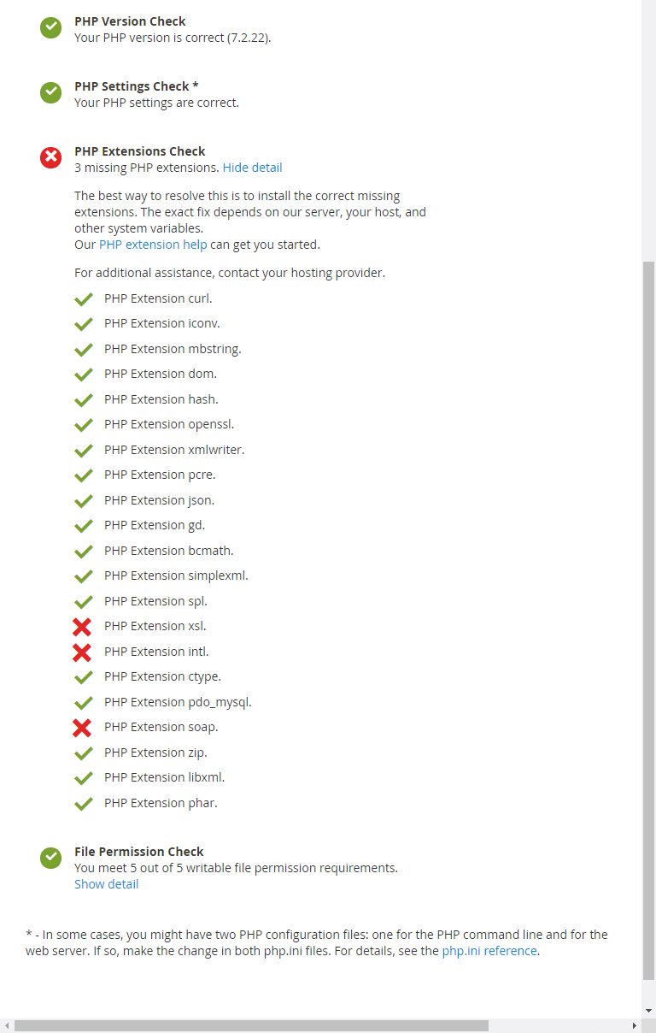
Task: Click the scroll right arrow
Action: (634, 1025)
